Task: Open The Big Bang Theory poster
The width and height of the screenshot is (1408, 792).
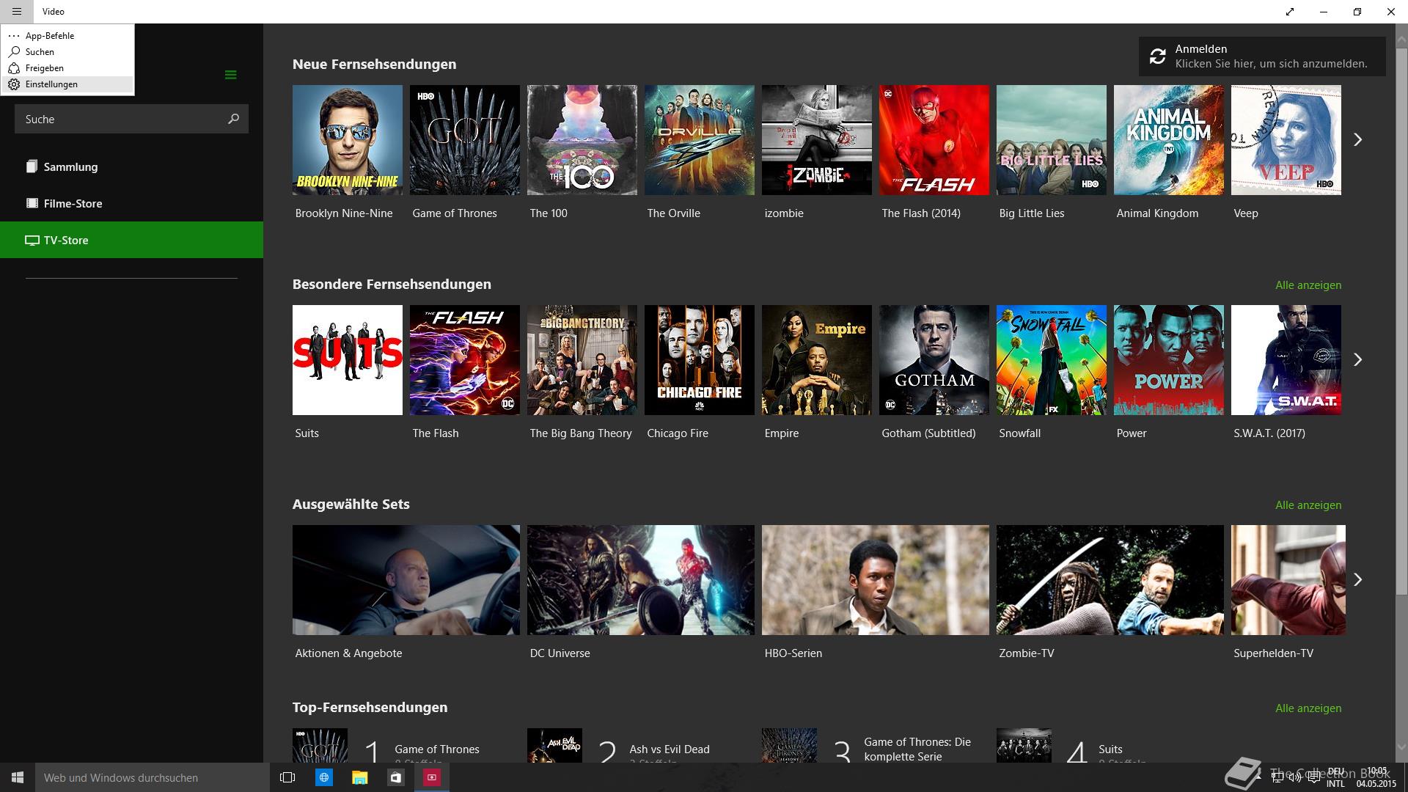Action: tap(582, 360)
